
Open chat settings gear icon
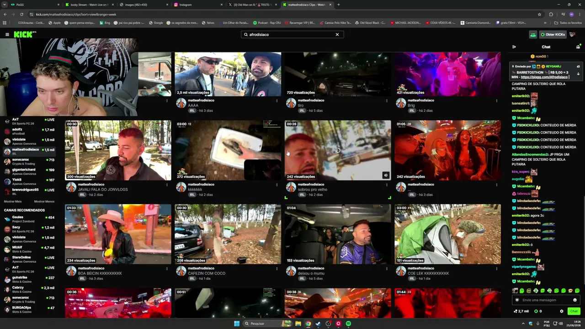tap(562, 311)
